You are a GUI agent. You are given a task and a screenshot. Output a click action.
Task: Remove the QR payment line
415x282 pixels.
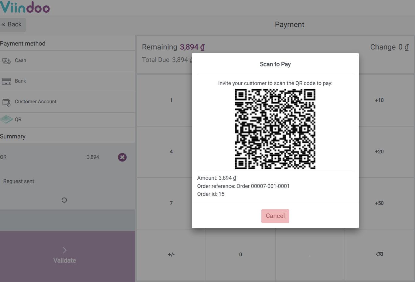[x=122, y=157]
